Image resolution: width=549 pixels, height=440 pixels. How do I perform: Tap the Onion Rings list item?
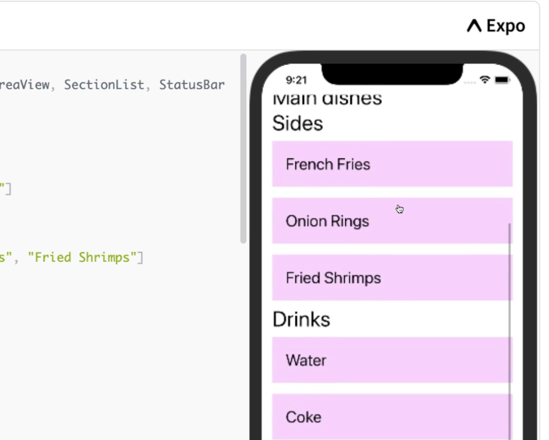[x=392, y=221]
